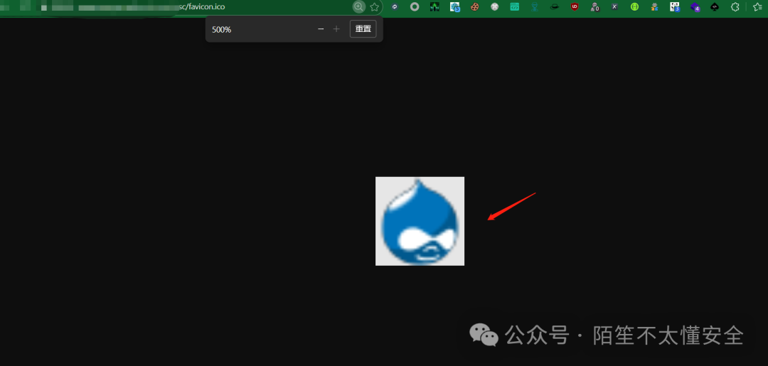
Task: Click the zoom magnifier icon in address bar
Action: pyautogui.click(x=359, y=7)
